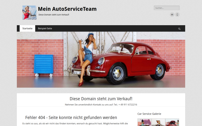The image size is (202, 126).
Task: Open the Car Service Galerie thumbnail with red car
Action: pyautogui.click(x=172, y=122)
